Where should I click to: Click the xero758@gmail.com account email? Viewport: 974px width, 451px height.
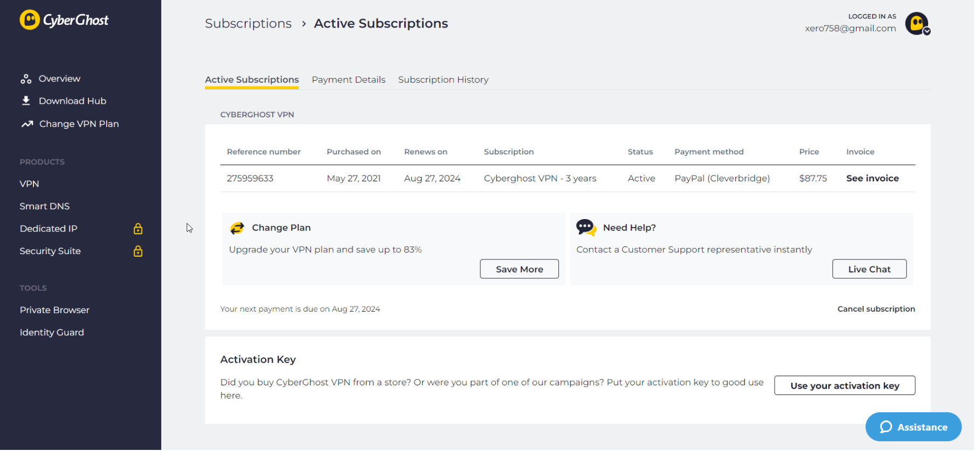pyautogui.click(x=851, y=29)
